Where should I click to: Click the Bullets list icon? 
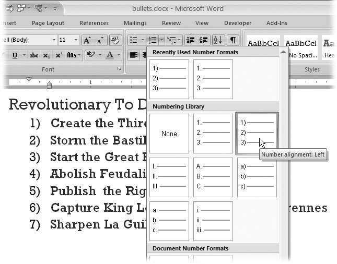click(x=134, y=40)
